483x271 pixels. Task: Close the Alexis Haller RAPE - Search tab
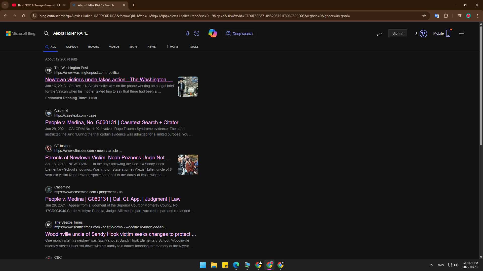point(124,5)
